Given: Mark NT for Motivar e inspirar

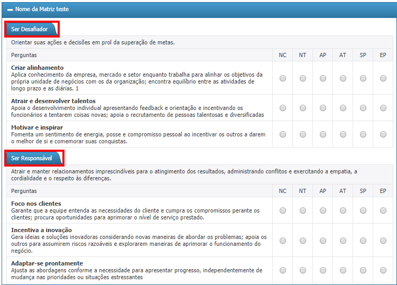Looking at the screenshot, I should tap(303, 134).
